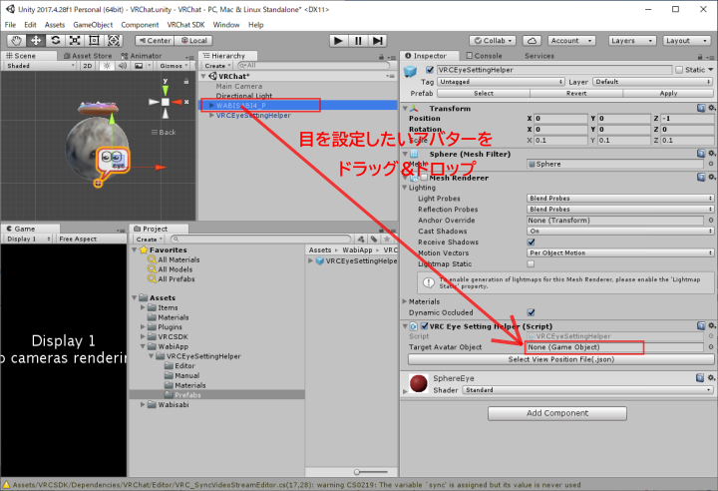Expand the Materials section in Mesh Renderer
718x491 pixels.
click(x=405, y=301)
